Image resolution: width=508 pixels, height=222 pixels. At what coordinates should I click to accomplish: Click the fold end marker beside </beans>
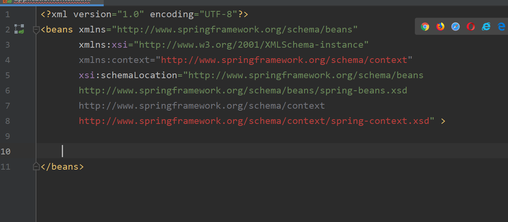[x=36, y=166]
